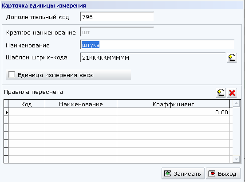Click the Код column header

[x=27, y=104]
